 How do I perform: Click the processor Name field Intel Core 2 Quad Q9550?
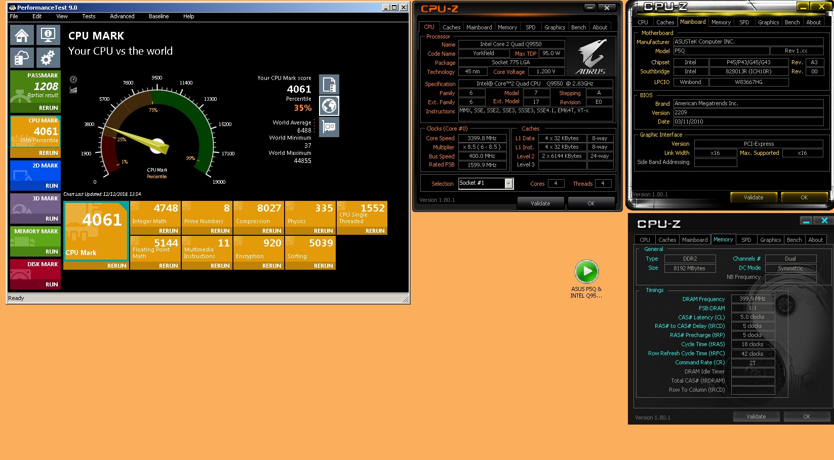point(510,44)
